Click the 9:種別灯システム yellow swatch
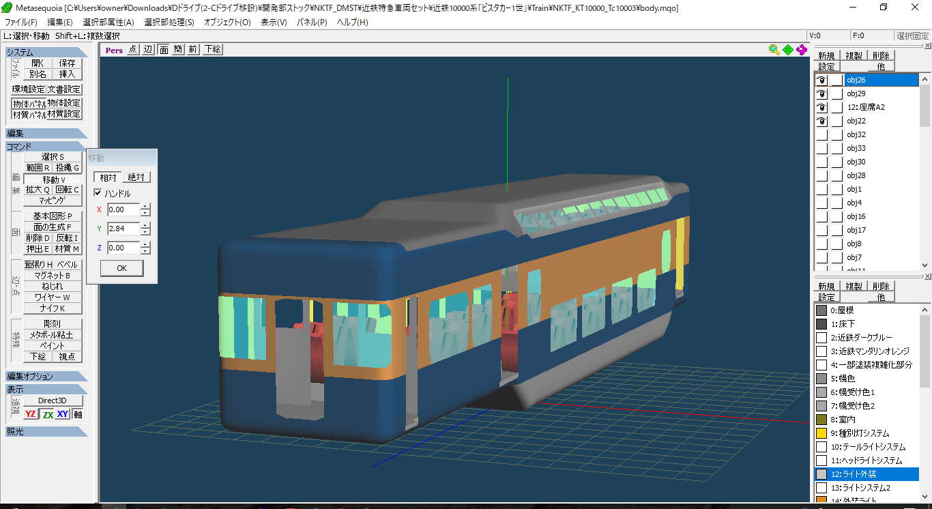The height and width of the screenshot is (509, 932). tap(821, 433)
